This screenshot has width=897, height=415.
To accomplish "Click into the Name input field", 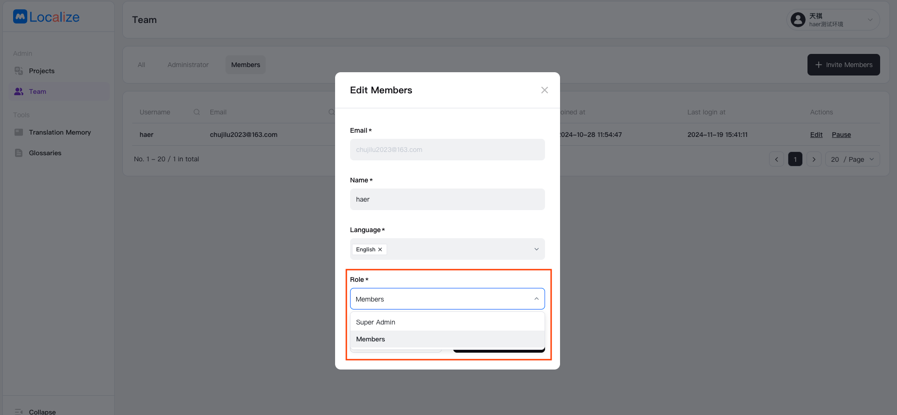I will click(447, 199).
